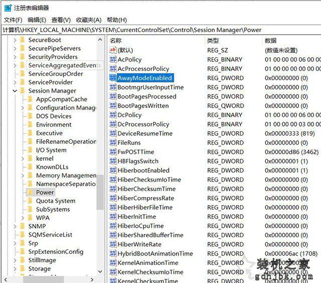Expand the ServiceProvider node

click(15, 82)
